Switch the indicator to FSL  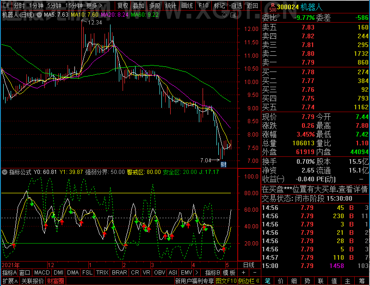click(87, 273)
